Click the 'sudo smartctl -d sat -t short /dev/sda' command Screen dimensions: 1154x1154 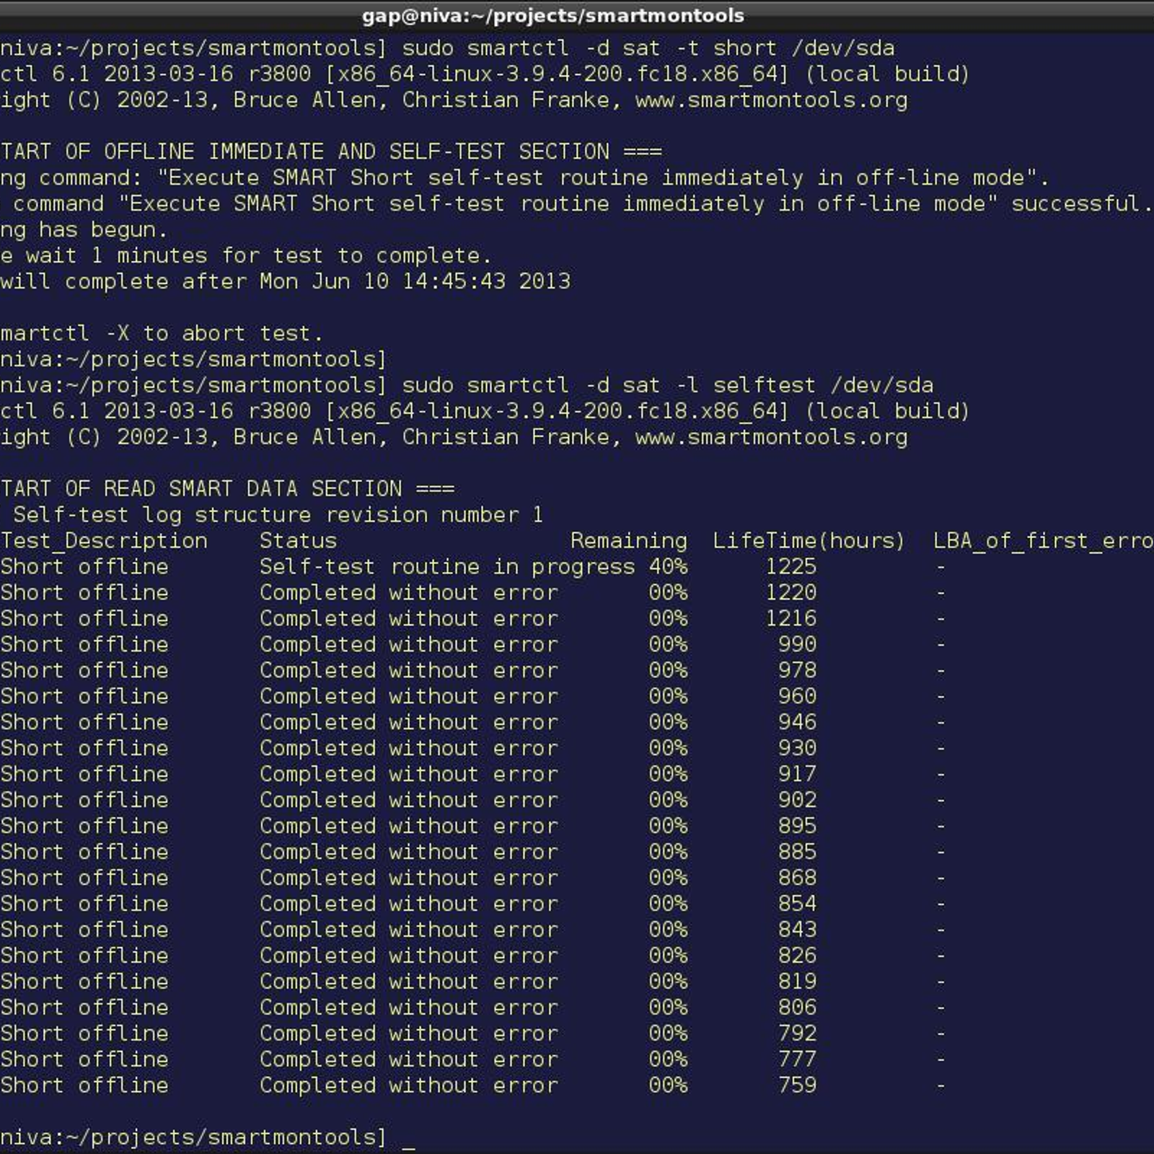click(648, 48)
